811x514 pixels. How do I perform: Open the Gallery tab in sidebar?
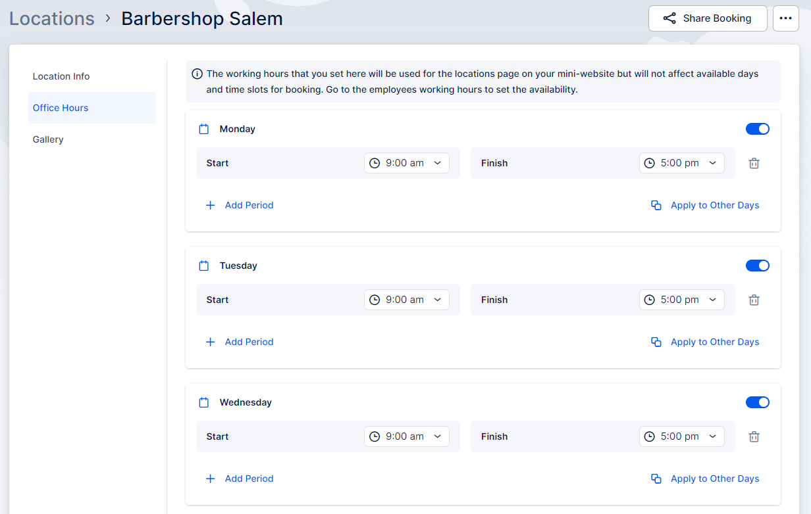coord(48,139)
